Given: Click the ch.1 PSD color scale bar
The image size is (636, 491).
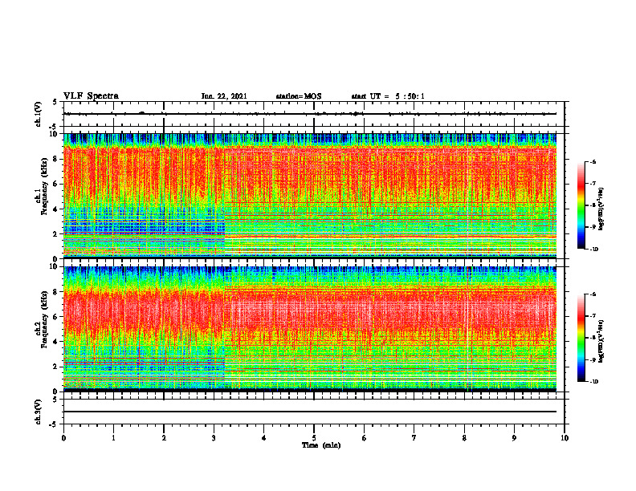Looking at the screenshot, I should coord(581,205).
